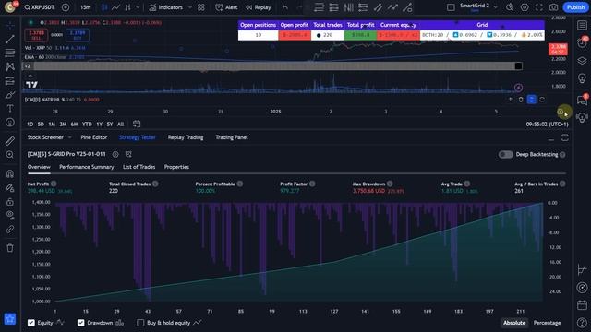Take a chart snapshot with camera
591x332 pixels.
553,7
